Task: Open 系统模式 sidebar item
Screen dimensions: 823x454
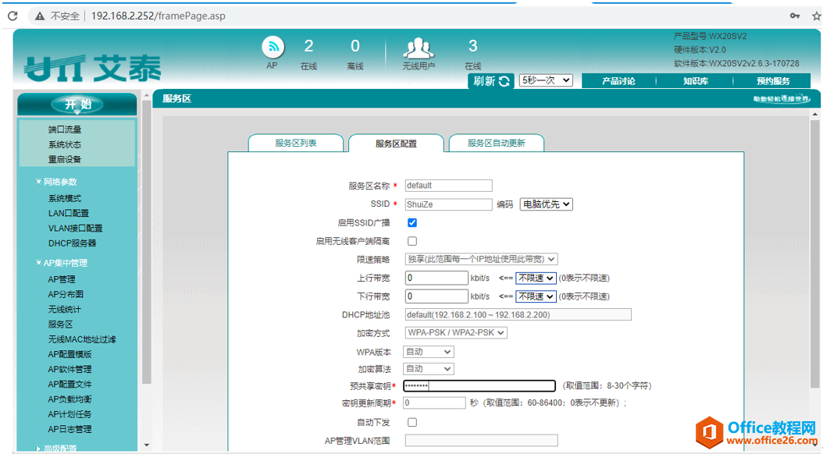Action: pos(65,198)
